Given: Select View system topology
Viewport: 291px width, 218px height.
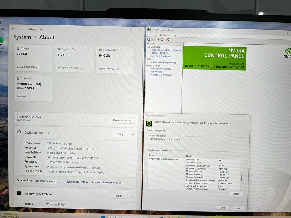Looking at the screenshot, I should click(161, 69).
